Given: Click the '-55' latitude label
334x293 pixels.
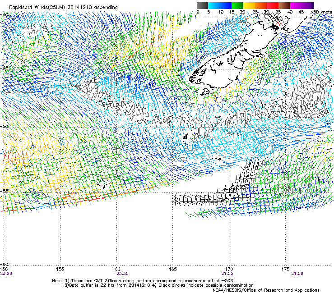Looking at the screenshot, I should coord(5,191).
